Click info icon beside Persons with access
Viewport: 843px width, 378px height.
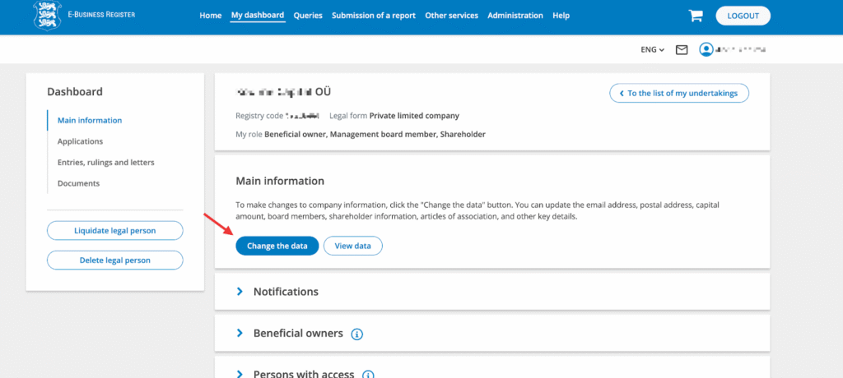(368, 374)
